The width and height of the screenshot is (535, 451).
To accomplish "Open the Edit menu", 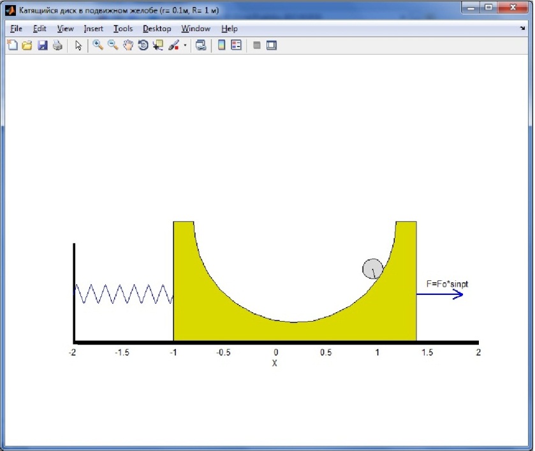I will click(40, 29).
